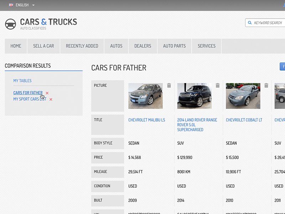The height and width of the screenshot is (214, 285).
Task: View the Chevrolet Cobalt LT photo
Action: 243,96
